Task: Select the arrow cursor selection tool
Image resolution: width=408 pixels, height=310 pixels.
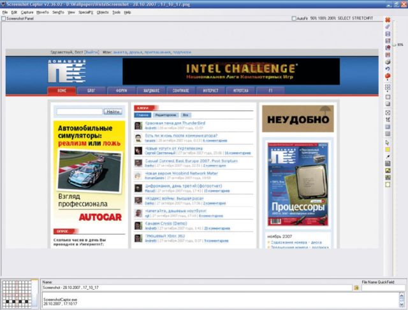Action: 388,143
